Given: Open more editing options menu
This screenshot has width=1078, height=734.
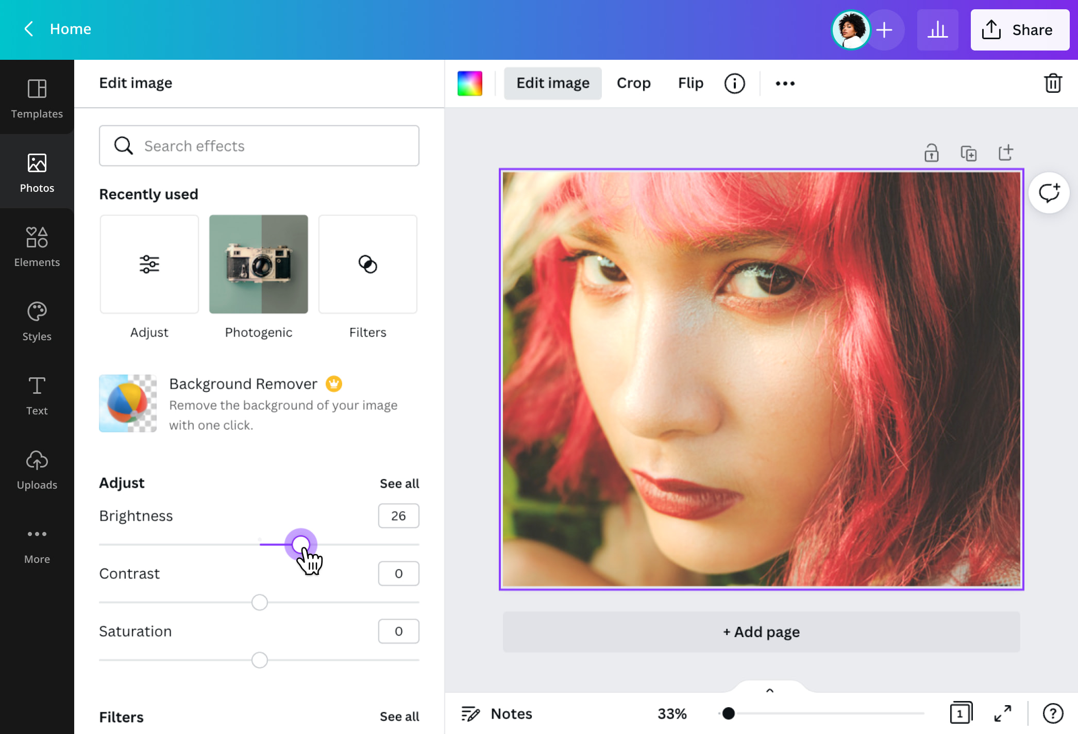Looking at the screenshot, I should tap(784, 83).
